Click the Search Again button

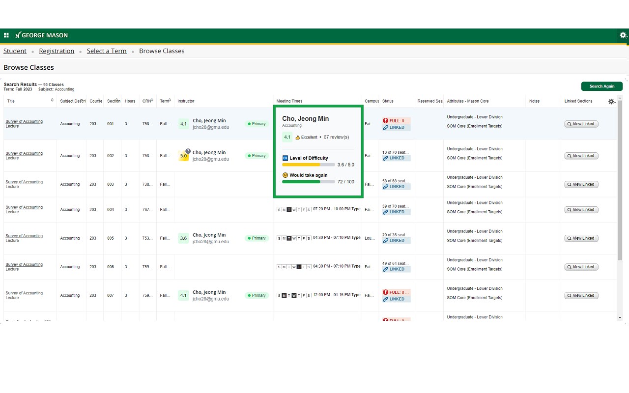(602, 86)
